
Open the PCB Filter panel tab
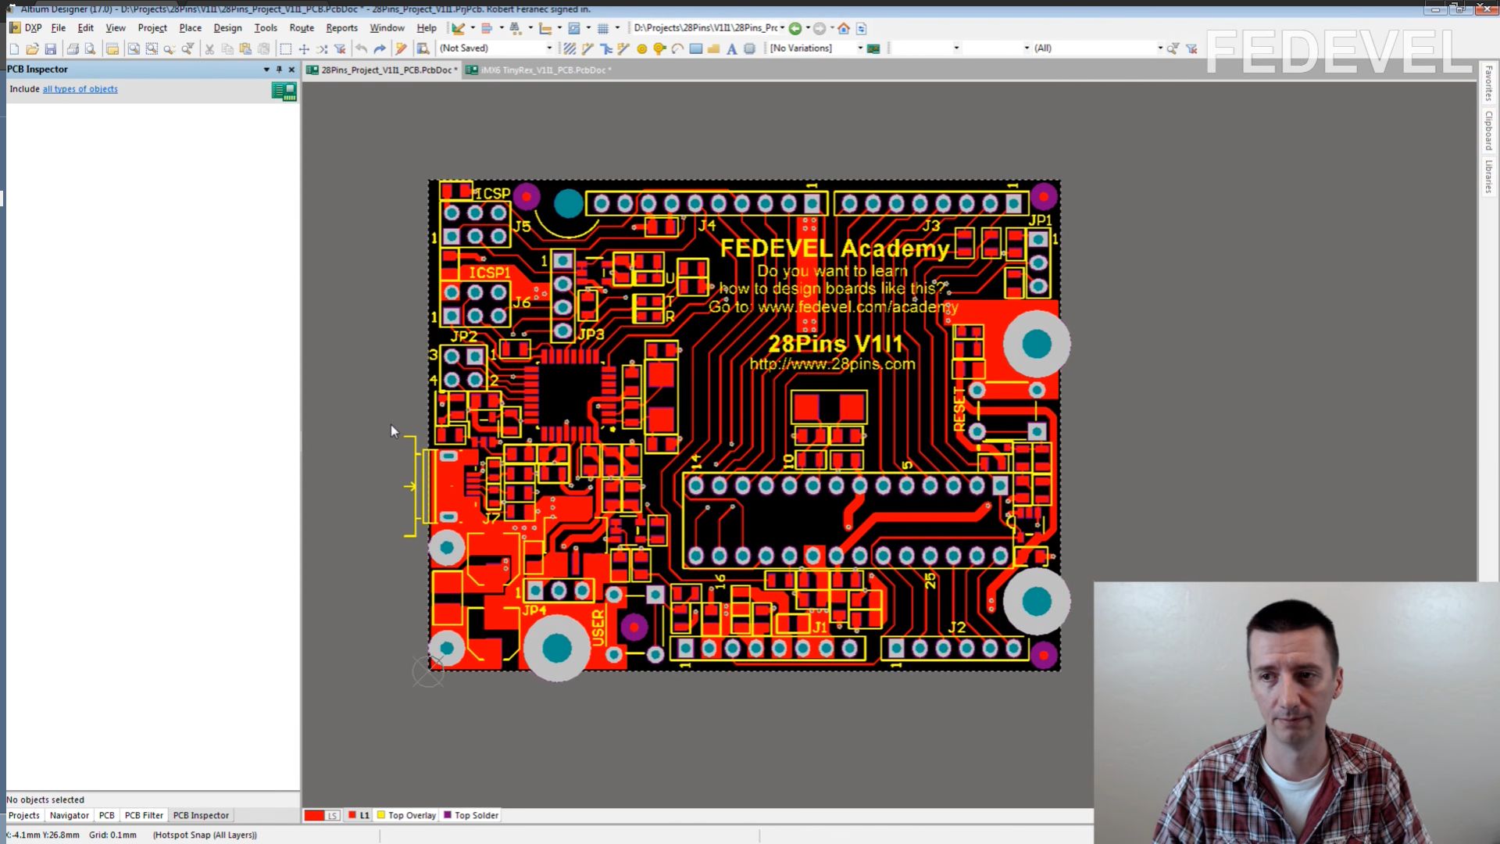[144, 815]
